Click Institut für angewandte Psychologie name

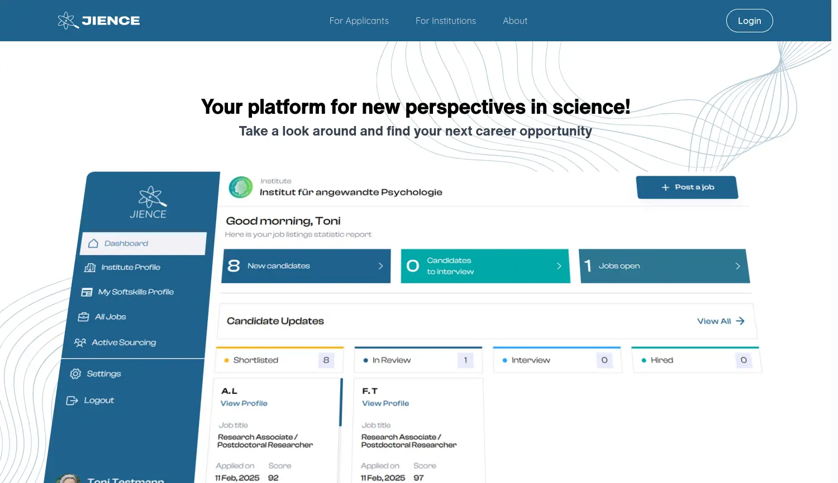click(351, 192)
